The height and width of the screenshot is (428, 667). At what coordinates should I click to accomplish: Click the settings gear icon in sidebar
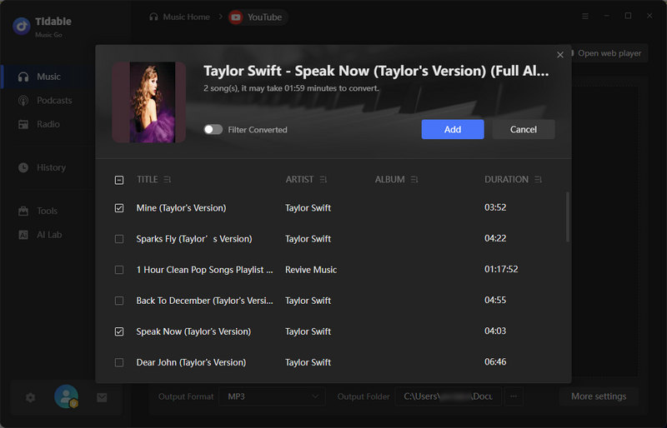31,397
